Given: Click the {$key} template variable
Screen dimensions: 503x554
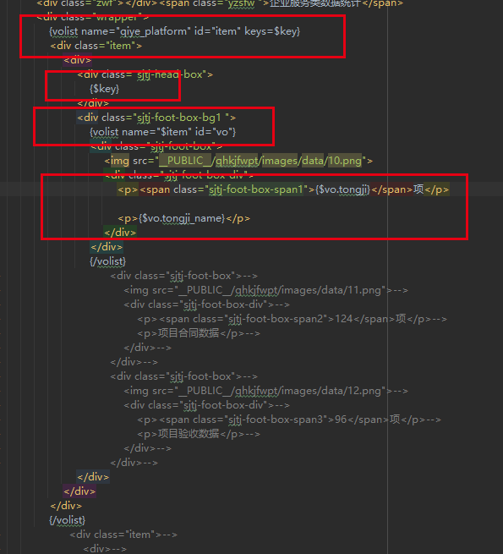Looking at the screenshot, I should (x=104, y=89).
